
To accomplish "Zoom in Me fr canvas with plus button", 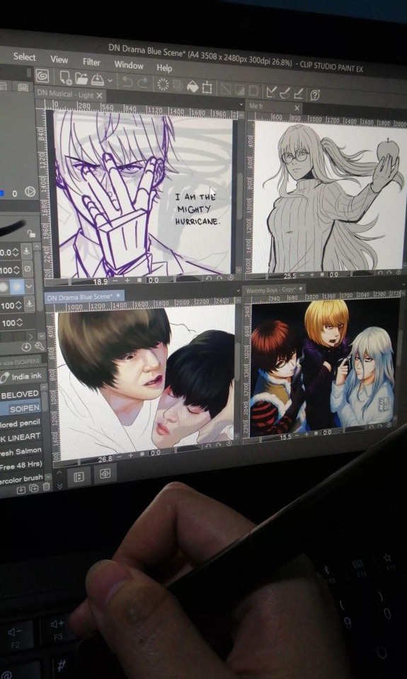I will (313, 275).
